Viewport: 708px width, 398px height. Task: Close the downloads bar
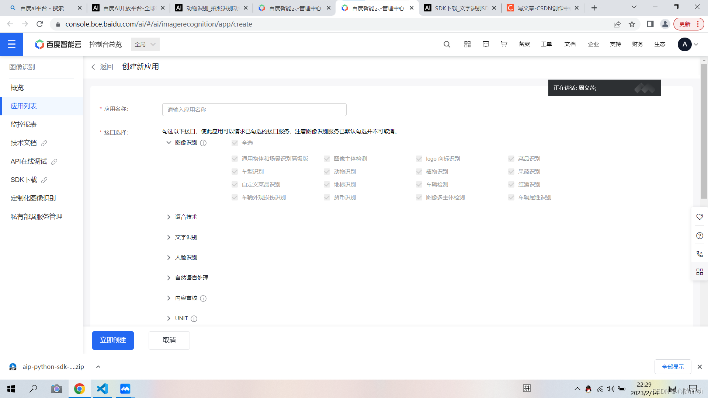coord(700,367)
